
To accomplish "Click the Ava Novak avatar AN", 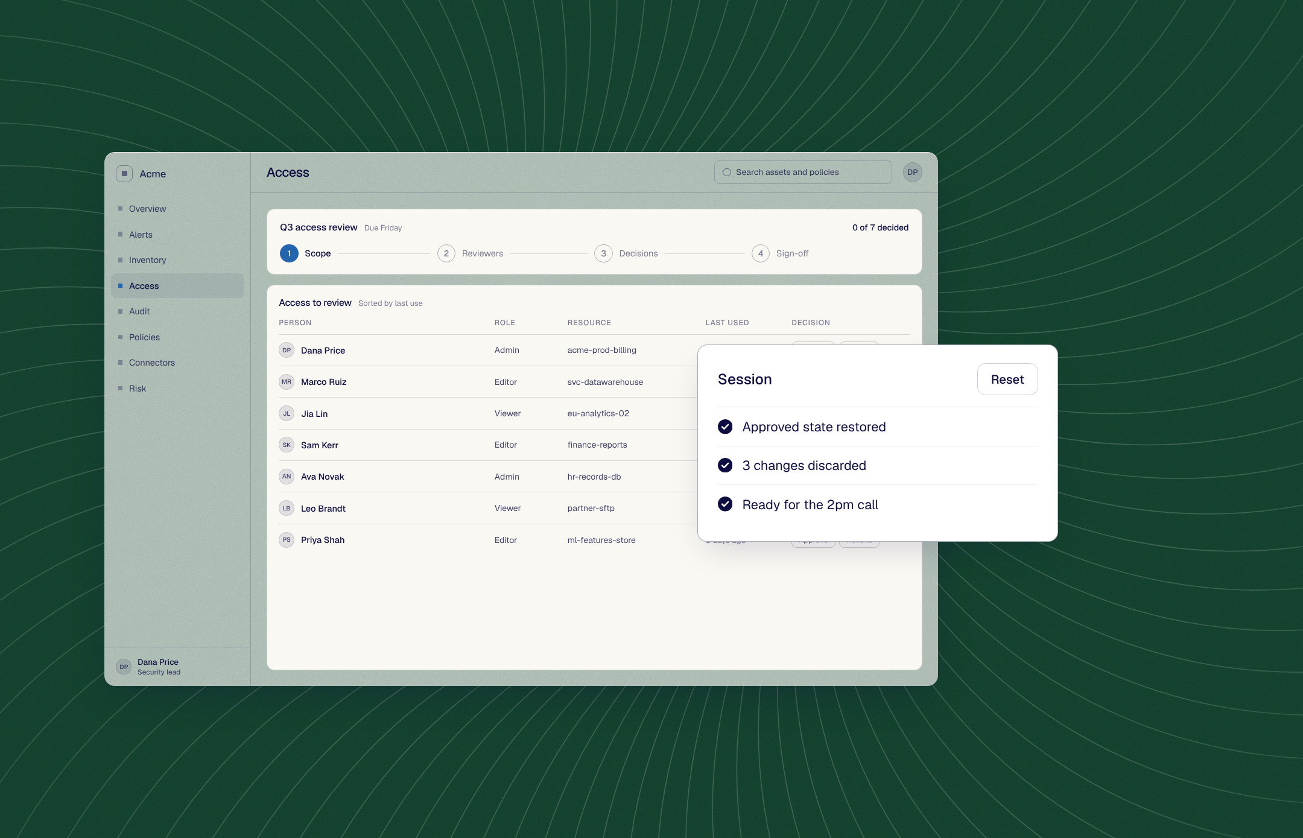I will click(x=287, y=477).
